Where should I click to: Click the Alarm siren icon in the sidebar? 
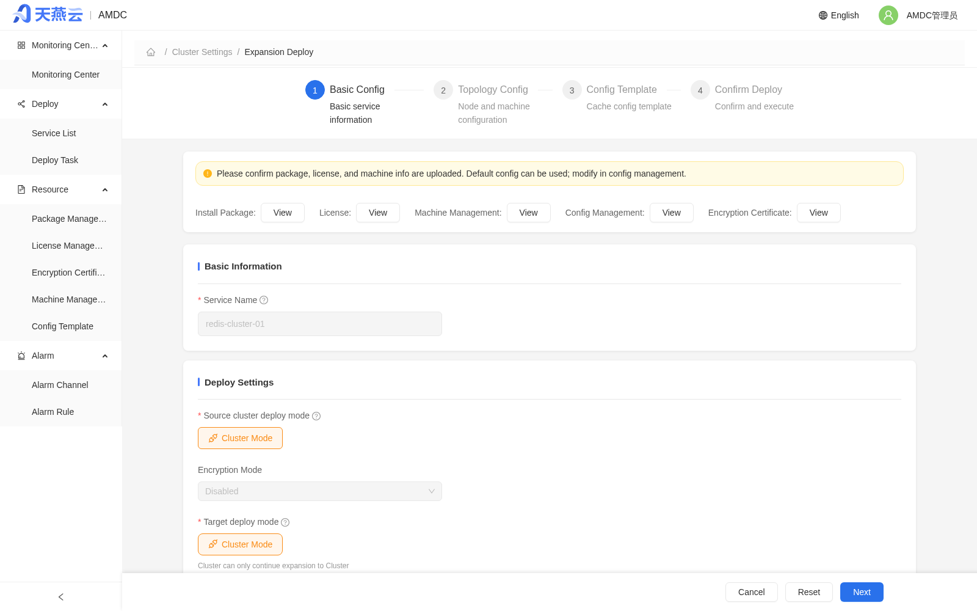(21, 356)
